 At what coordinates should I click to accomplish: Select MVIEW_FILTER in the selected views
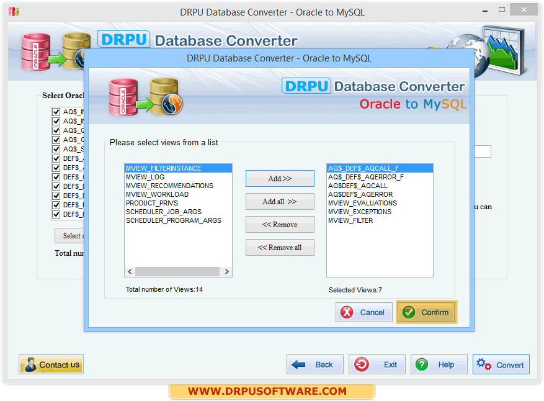click(380, 220)
